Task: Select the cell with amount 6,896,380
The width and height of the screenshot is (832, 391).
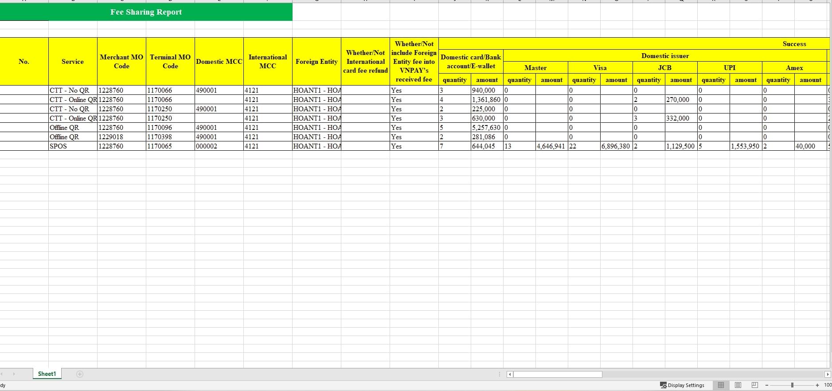Action: coord(616,146)
